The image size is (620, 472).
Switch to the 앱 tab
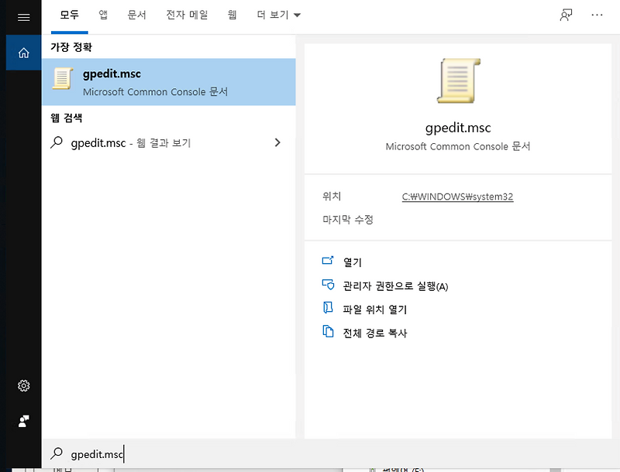[103, 15]
